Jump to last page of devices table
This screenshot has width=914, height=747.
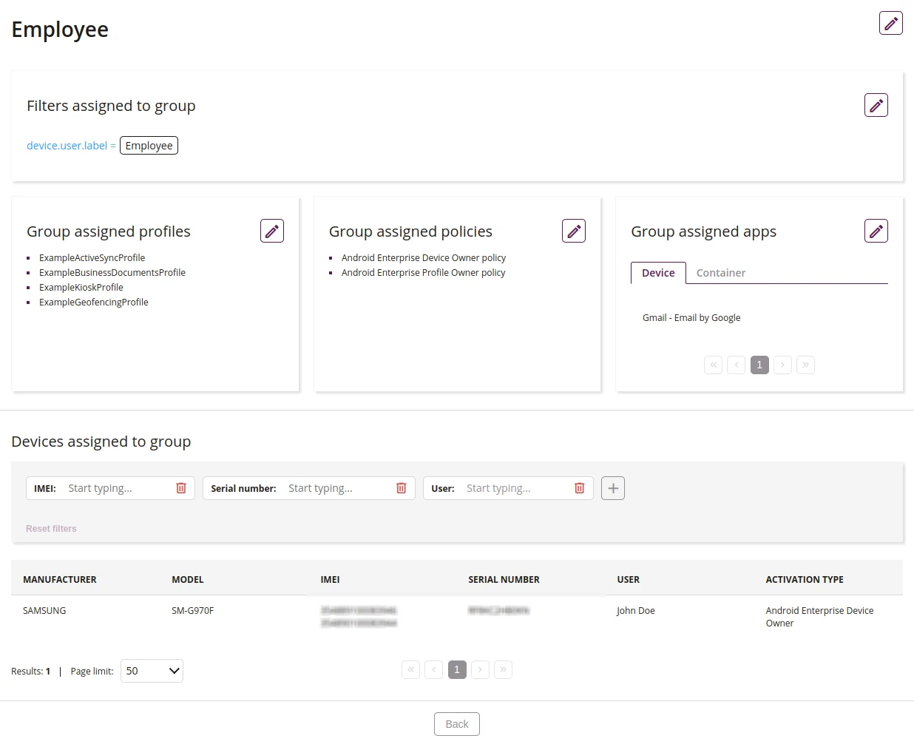[503, 669]
